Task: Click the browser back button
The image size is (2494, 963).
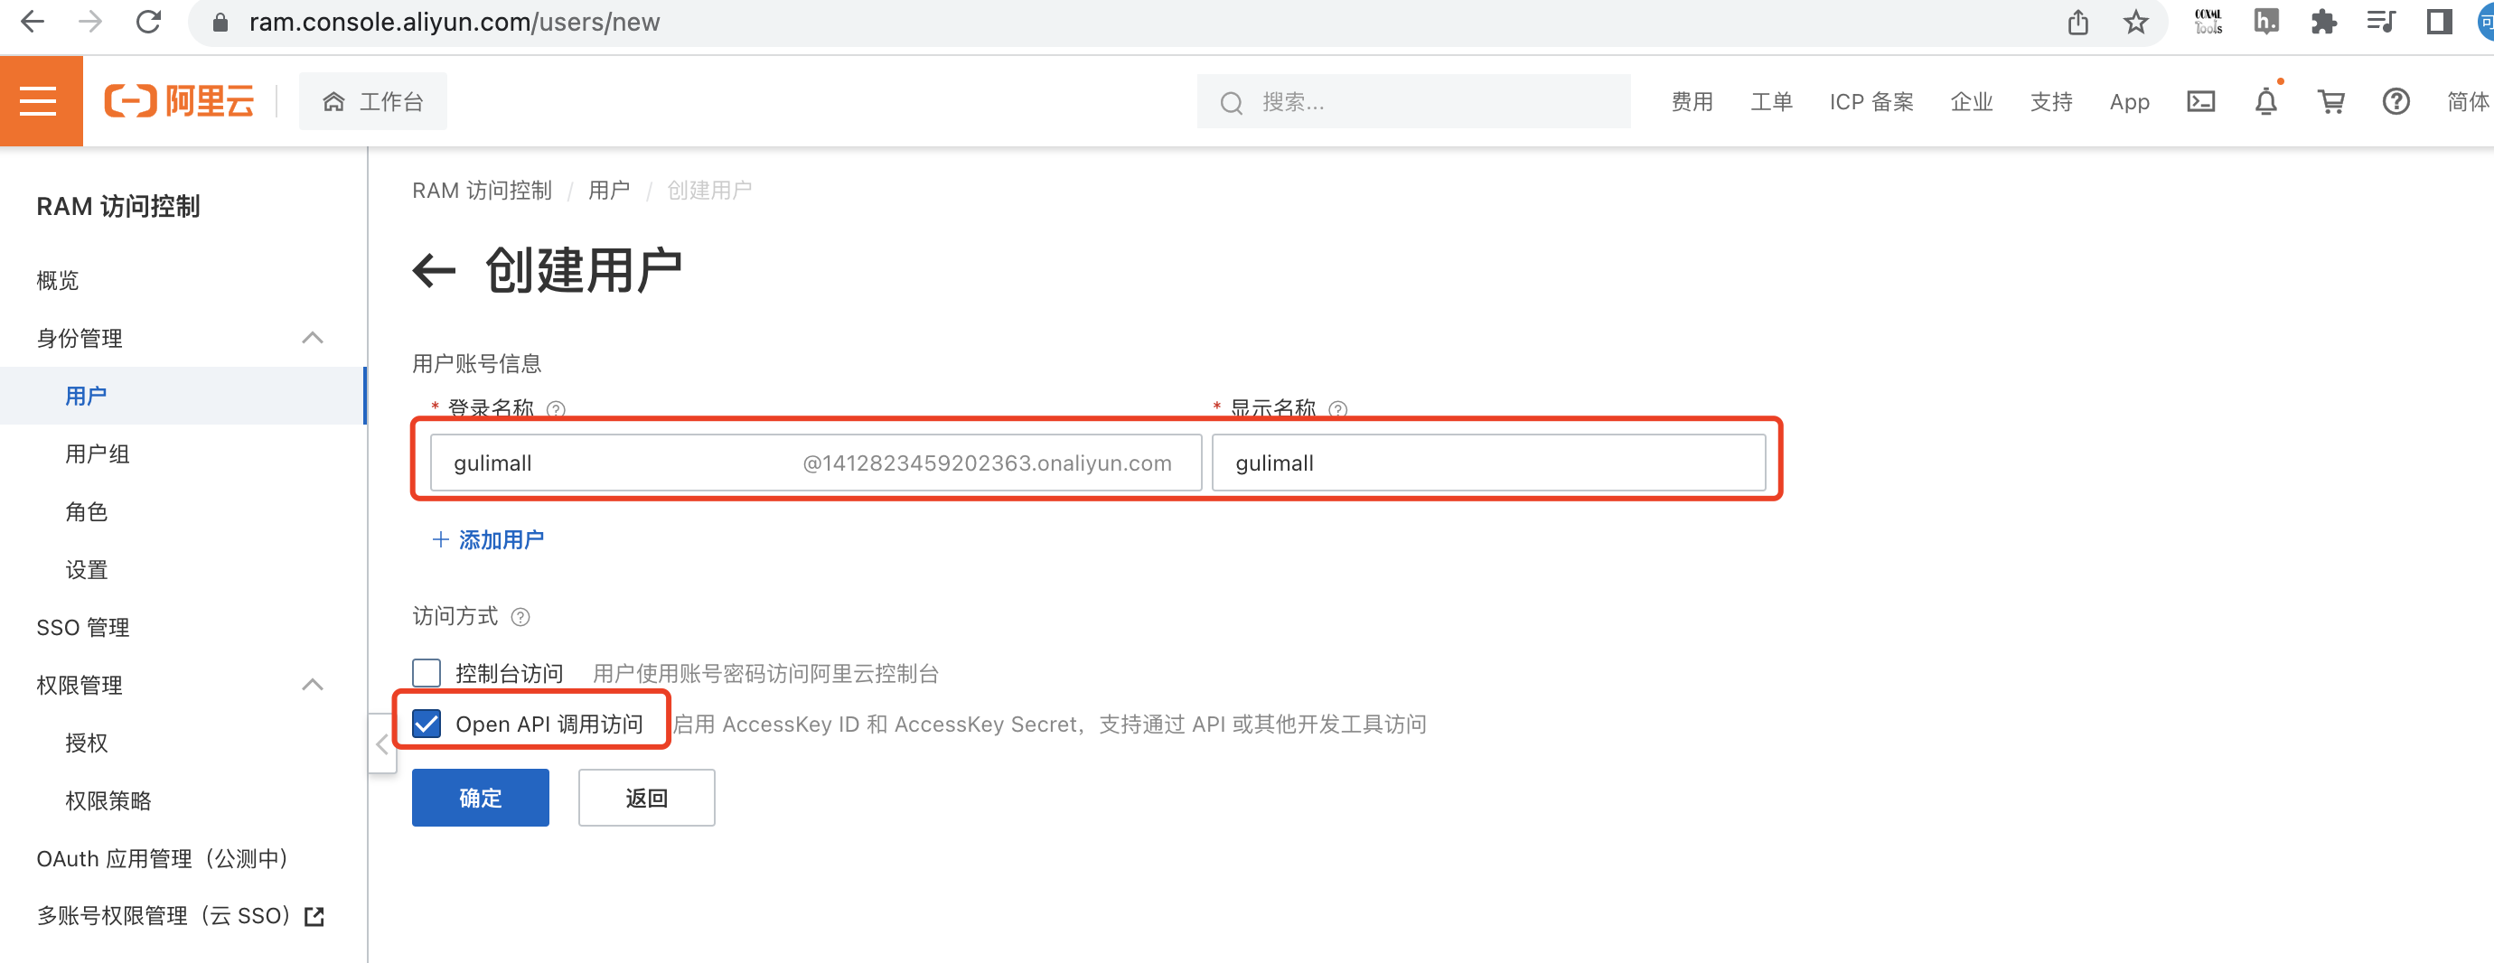Action: pyautogui.click(x=33, y=22)
